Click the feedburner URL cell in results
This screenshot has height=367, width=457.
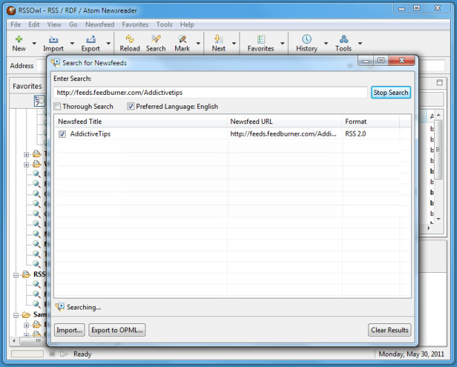tap(283, 134)
